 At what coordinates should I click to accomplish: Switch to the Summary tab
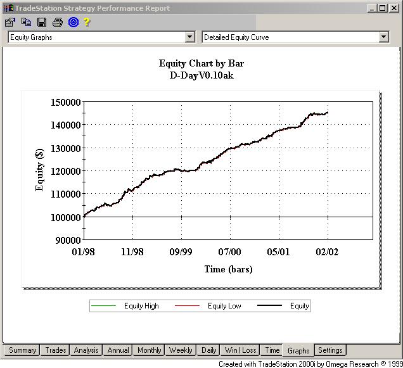[x=23, y=350]
